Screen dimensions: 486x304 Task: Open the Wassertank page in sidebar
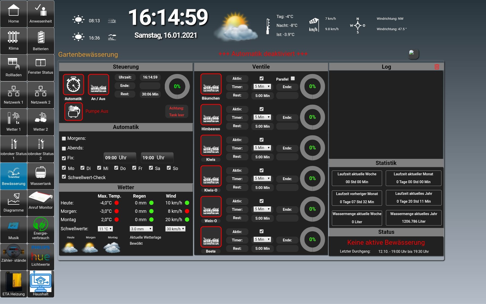[40, 176]
